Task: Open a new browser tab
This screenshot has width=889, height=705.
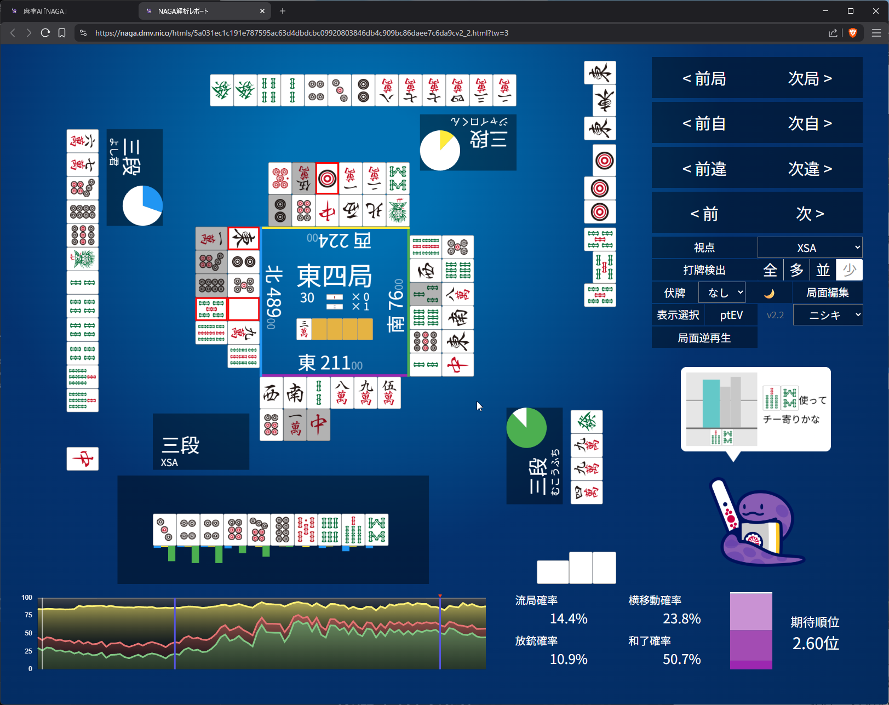Action: tap(283, 11)
